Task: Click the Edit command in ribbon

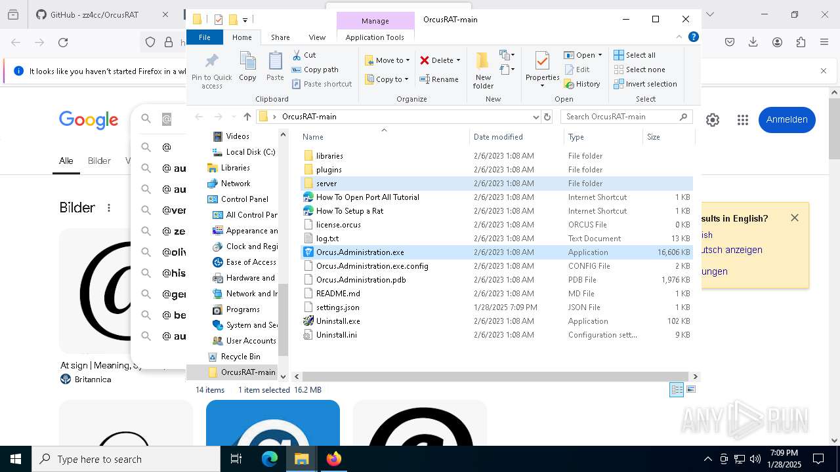Action: [x=577, y=69]
